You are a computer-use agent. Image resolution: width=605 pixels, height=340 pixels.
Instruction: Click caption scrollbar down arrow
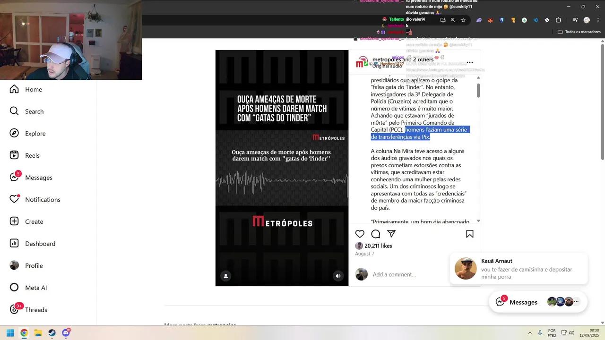click(478, 221)
